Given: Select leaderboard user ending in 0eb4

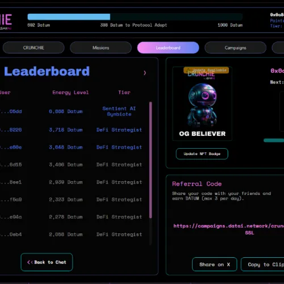Looking at the screenshot, I should pyautogui.click(x=11, y=235).
